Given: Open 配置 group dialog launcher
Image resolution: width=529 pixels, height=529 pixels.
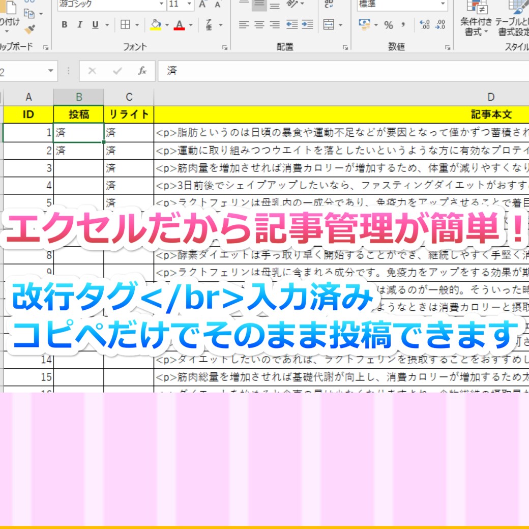Looking at the screenshot, I should coord(345,48).
